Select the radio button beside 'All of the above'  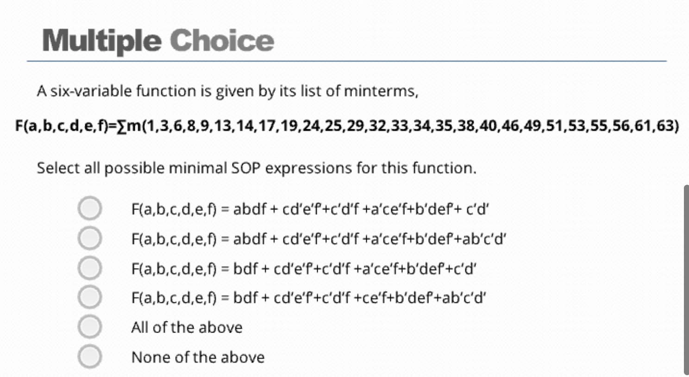click(x=89, y=327)
